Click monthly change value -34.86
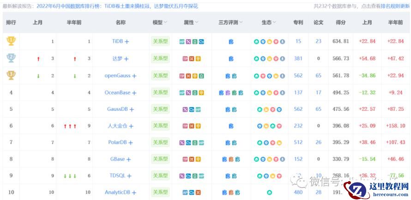Screen dimensions: 411x200 [367, 75]
